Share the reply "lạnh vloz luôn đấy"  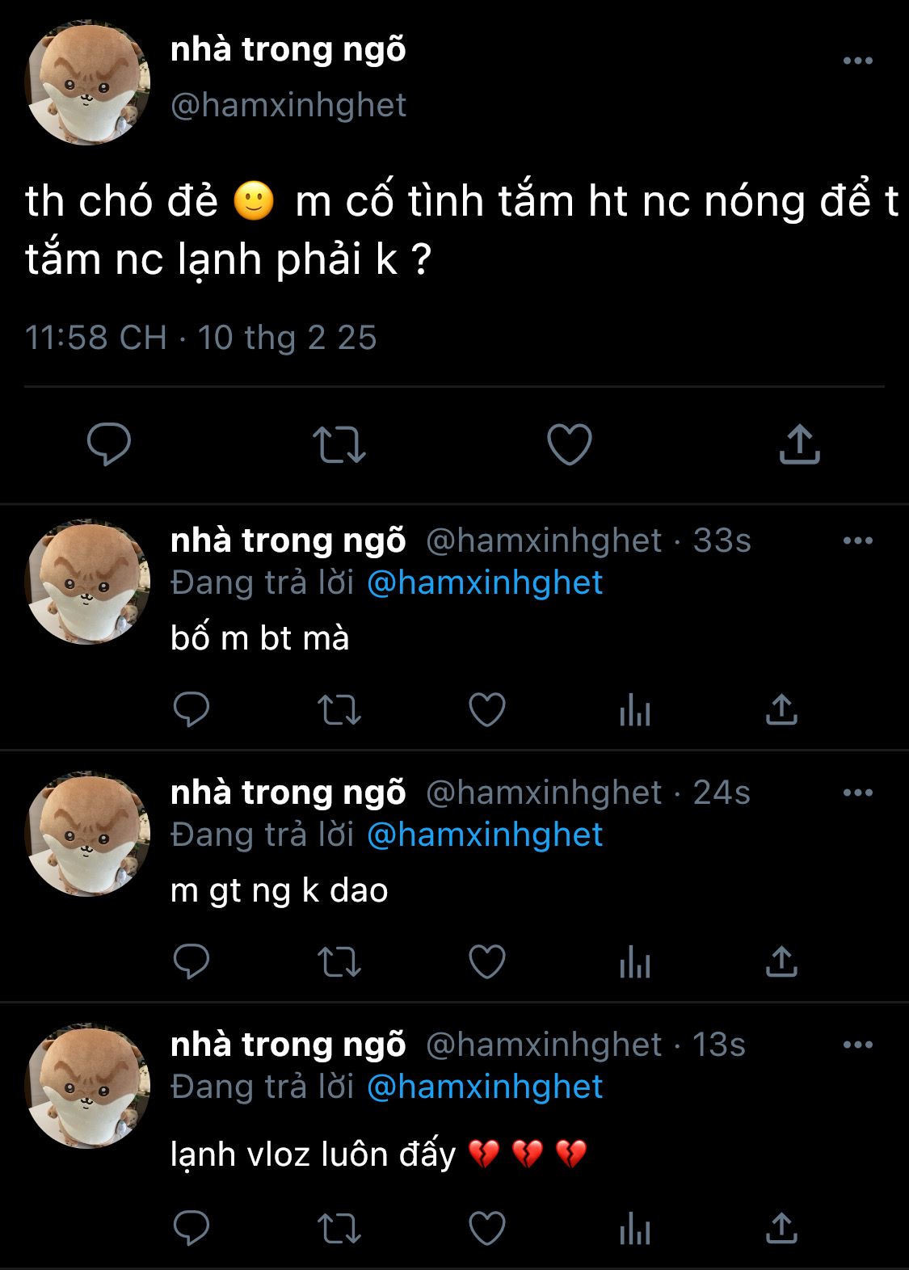781,1228
